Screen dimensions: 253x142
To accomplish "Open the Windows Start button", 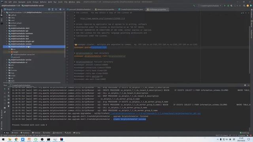I will click(x=3, y=139).
